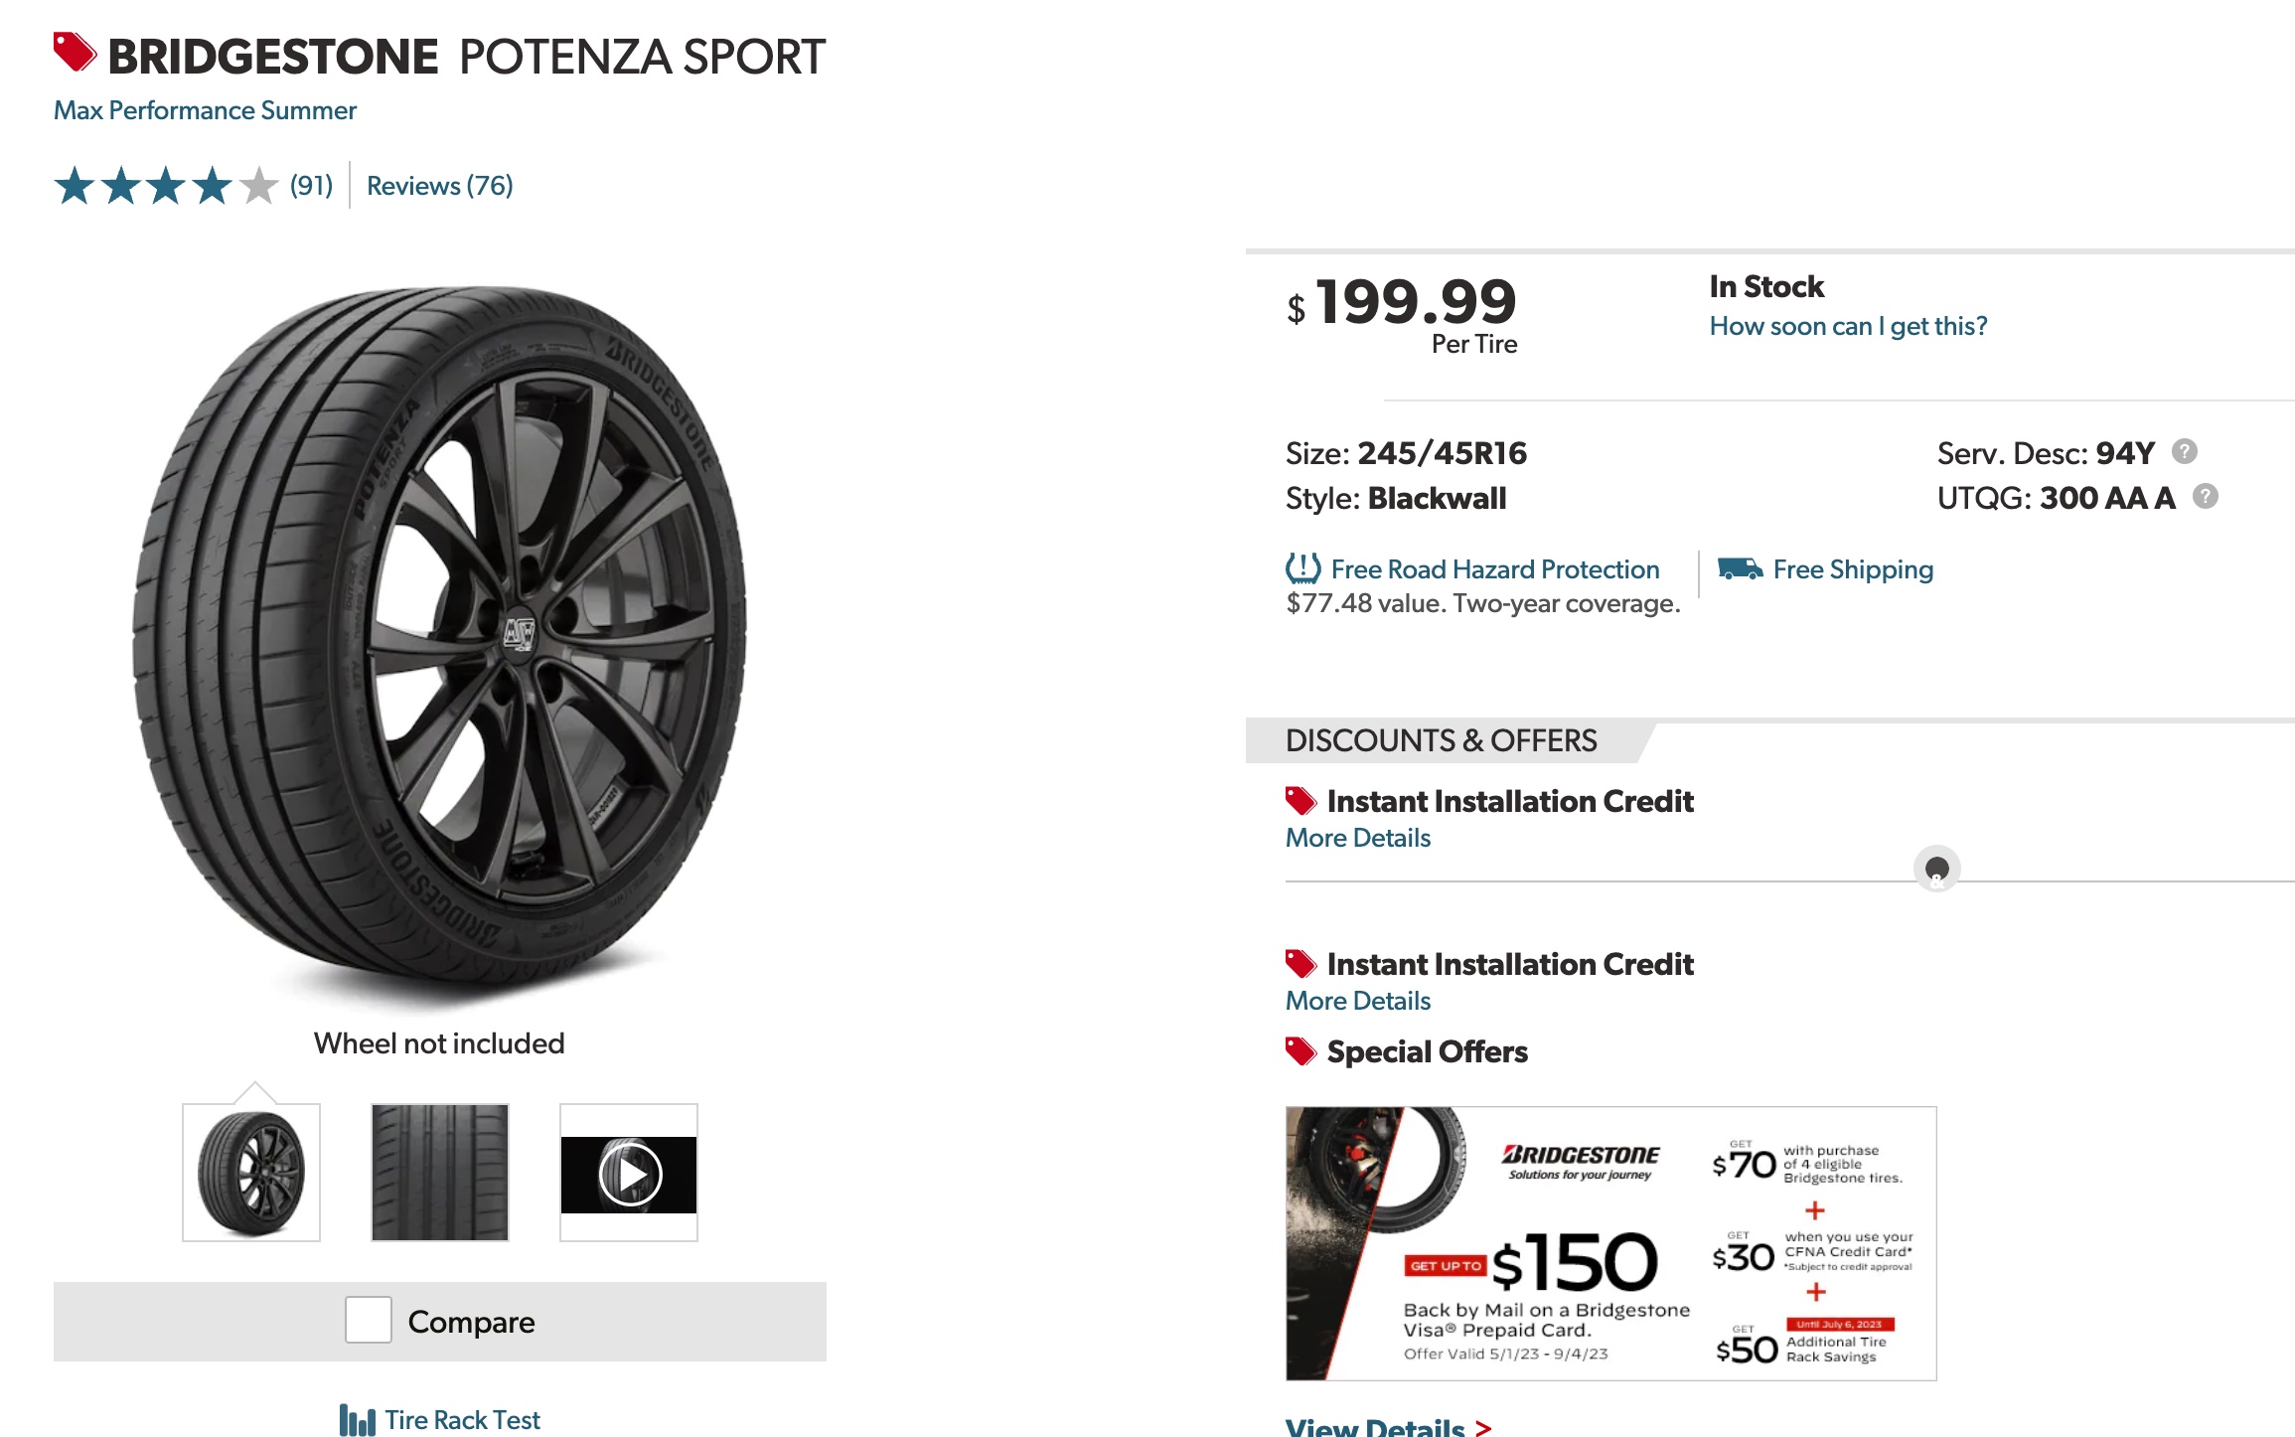This screenshot has height=1437, width=2295.
Task: Open the Bridgestone $150 rebate offer banner
Action: 1610,1243
